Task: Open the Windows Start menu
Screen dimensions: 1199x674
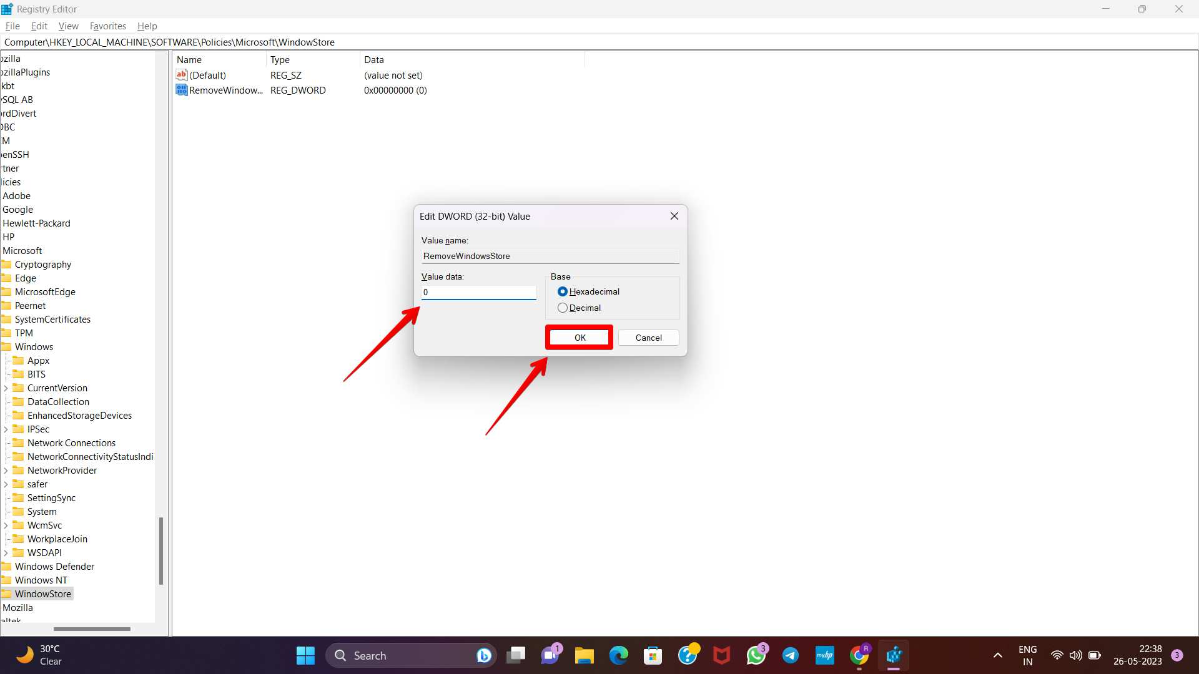Action: click(305, 655)
